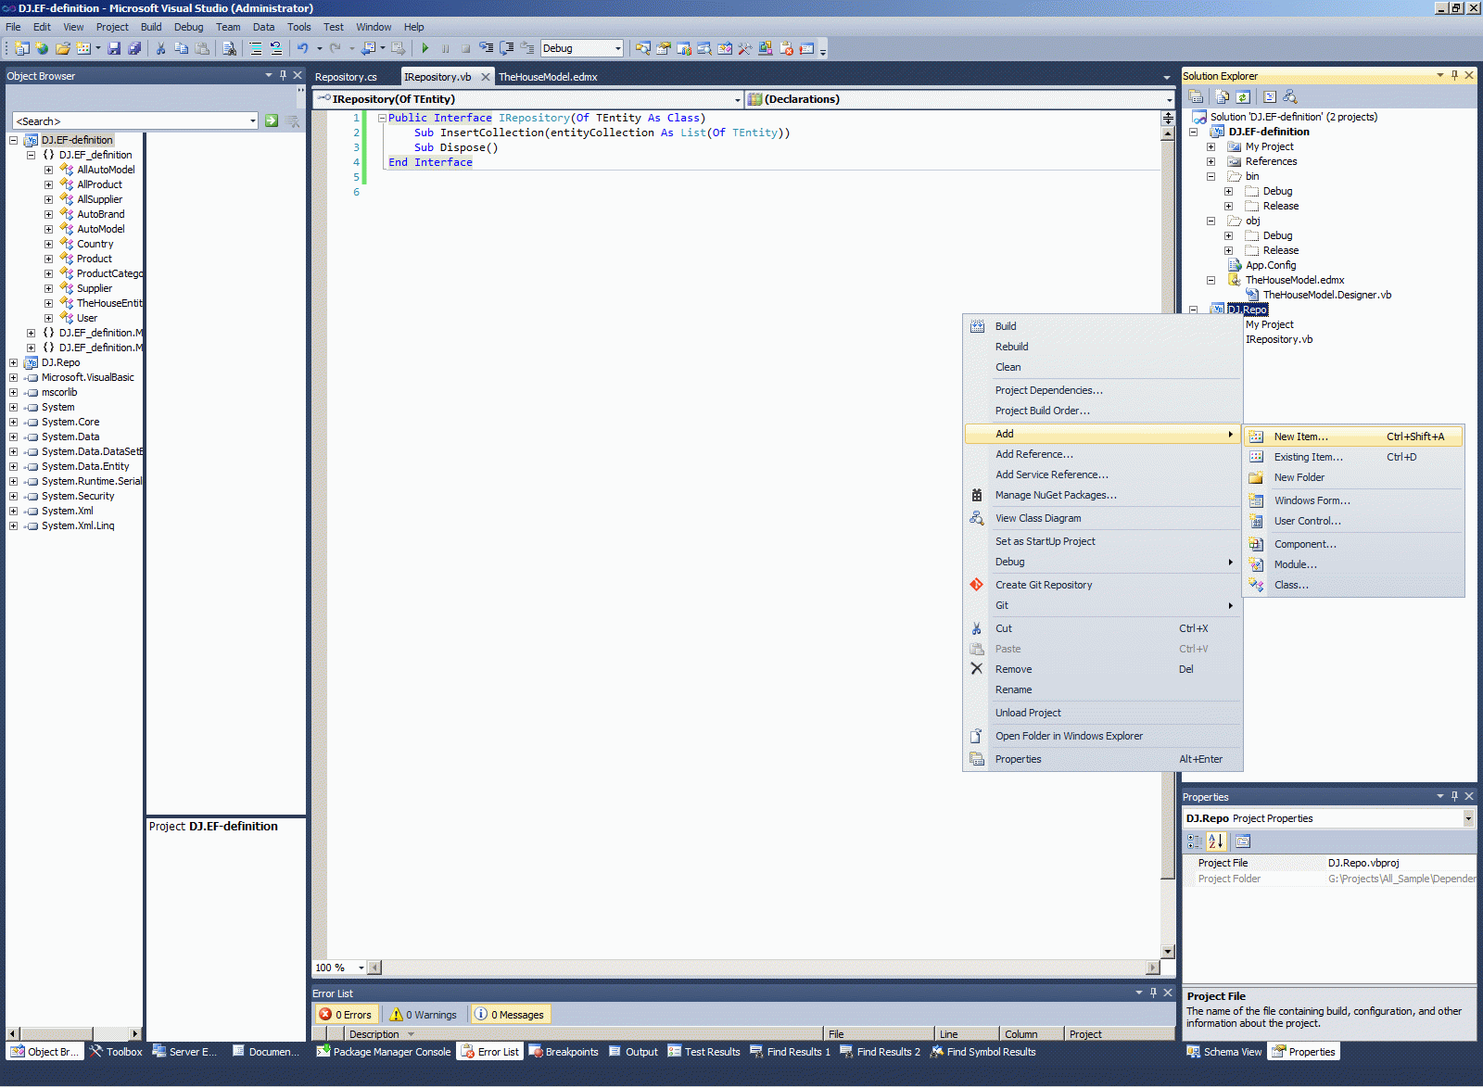Click the Categorized icon in Properties panel
This screenshot has width=1483, height=1088.
click(x=1195, y=841)
